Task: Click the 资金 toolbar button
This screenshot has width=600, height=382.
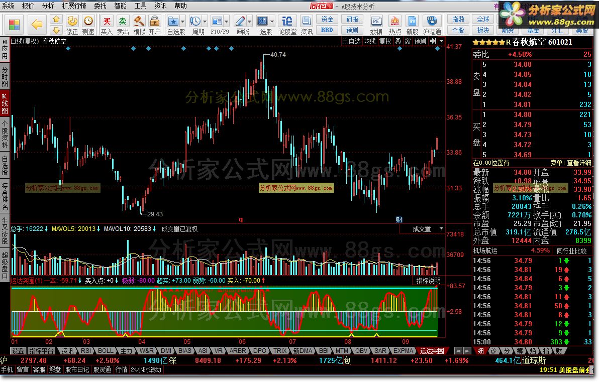Action: (x=327, y=19)
